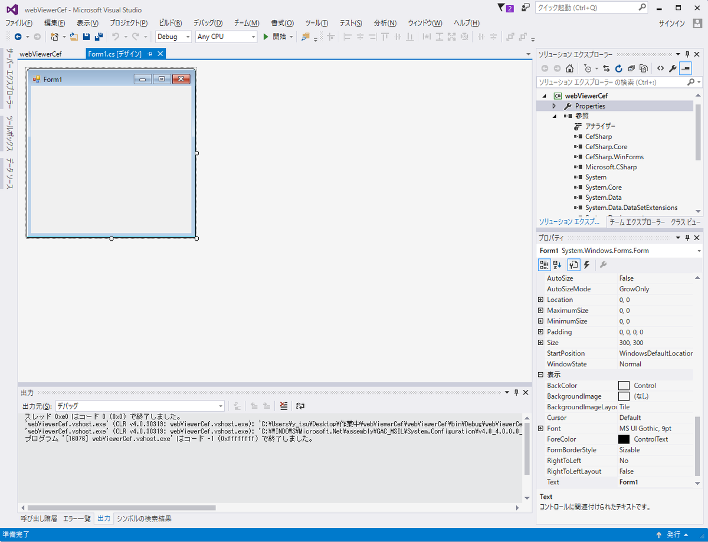Collapse the 参照 references node
This screenshot has width=708, height=542.
[553, 116]
